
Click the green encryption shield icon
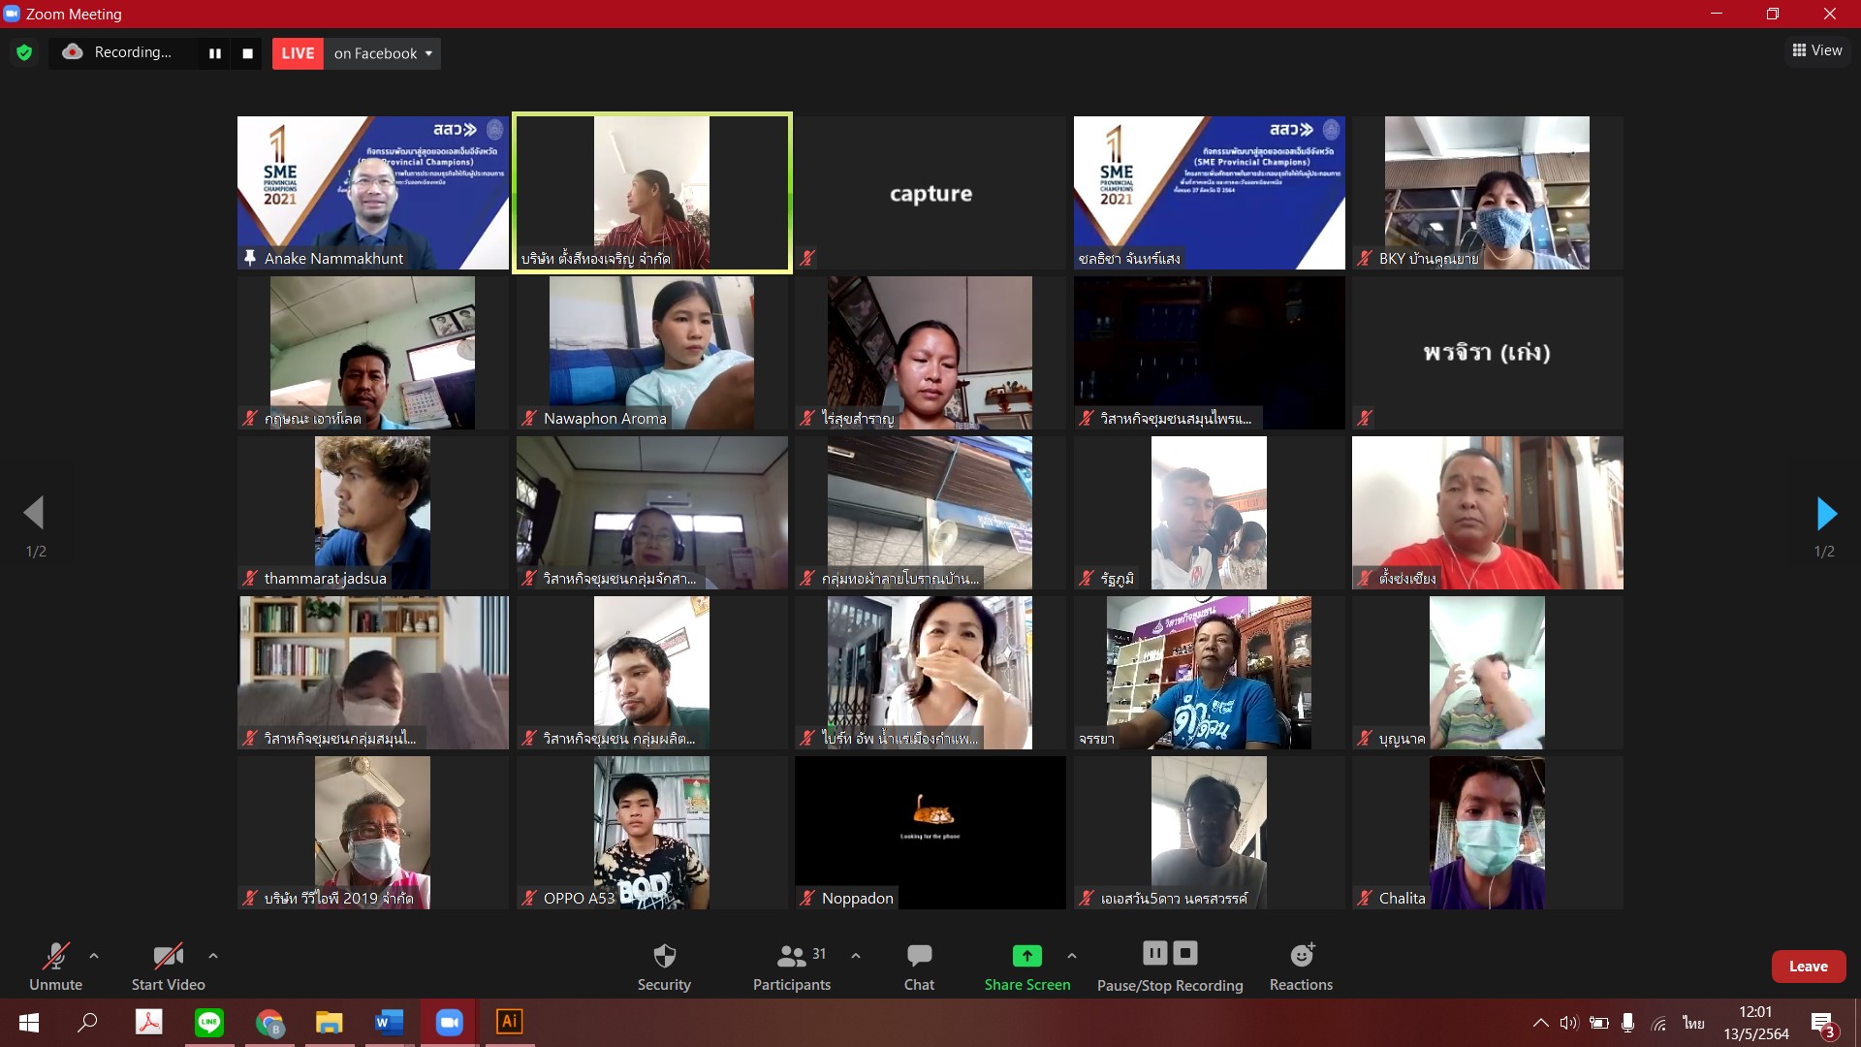point(24,52)
